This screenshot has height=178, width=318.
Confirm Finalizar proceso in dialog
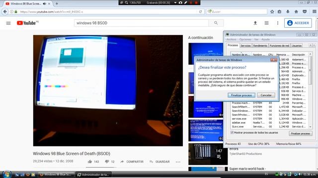[x=241, y=95]
